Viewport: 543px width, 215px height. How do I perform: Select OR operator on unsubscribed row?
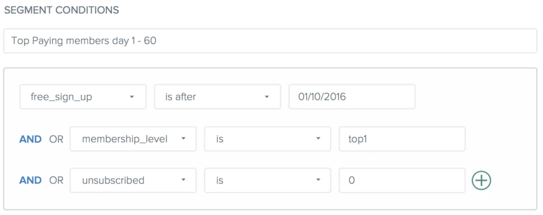tap(57, 180)
